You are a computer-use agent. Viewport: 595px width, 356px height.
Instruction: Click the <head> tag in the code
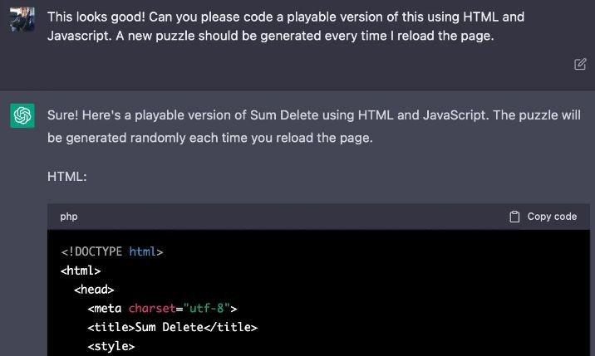[94, 290]
